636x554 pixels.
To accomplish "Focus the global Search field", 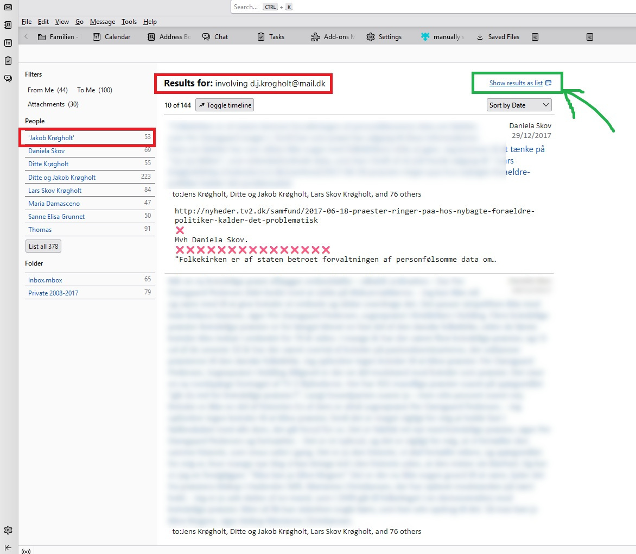I will pyautogui.click(x=433, y=7).
